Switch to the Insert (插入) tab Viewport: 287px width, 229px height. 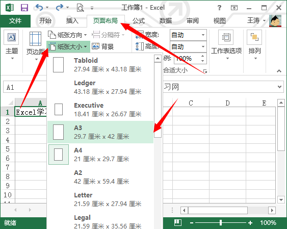(72, 21)
